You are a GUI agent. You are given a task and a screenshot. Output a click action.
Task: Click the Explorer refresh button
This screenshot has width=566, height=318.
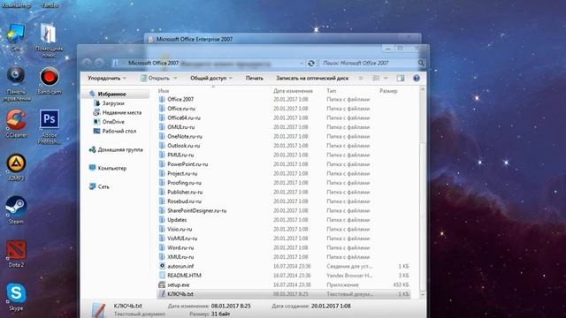(x=311, y=63)
